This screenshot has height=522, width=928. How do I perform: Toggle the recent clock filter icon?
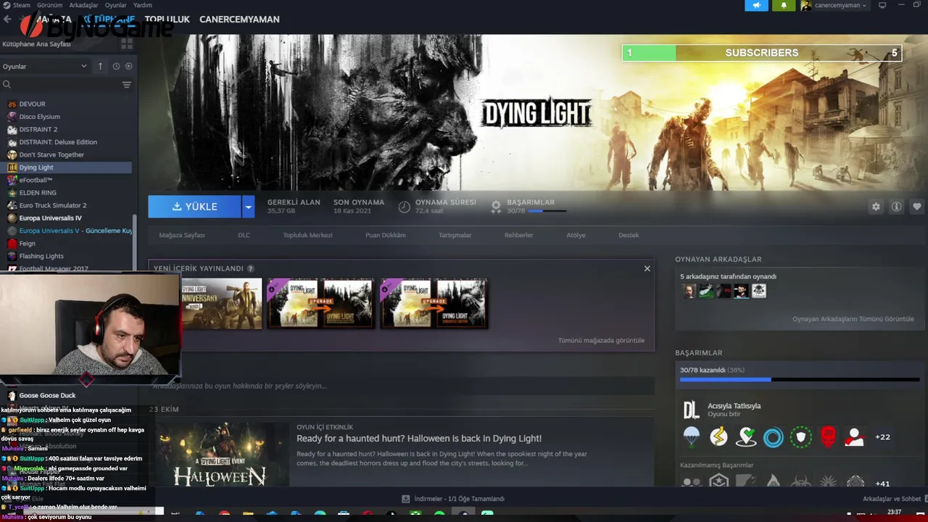(x=116, y=66)
